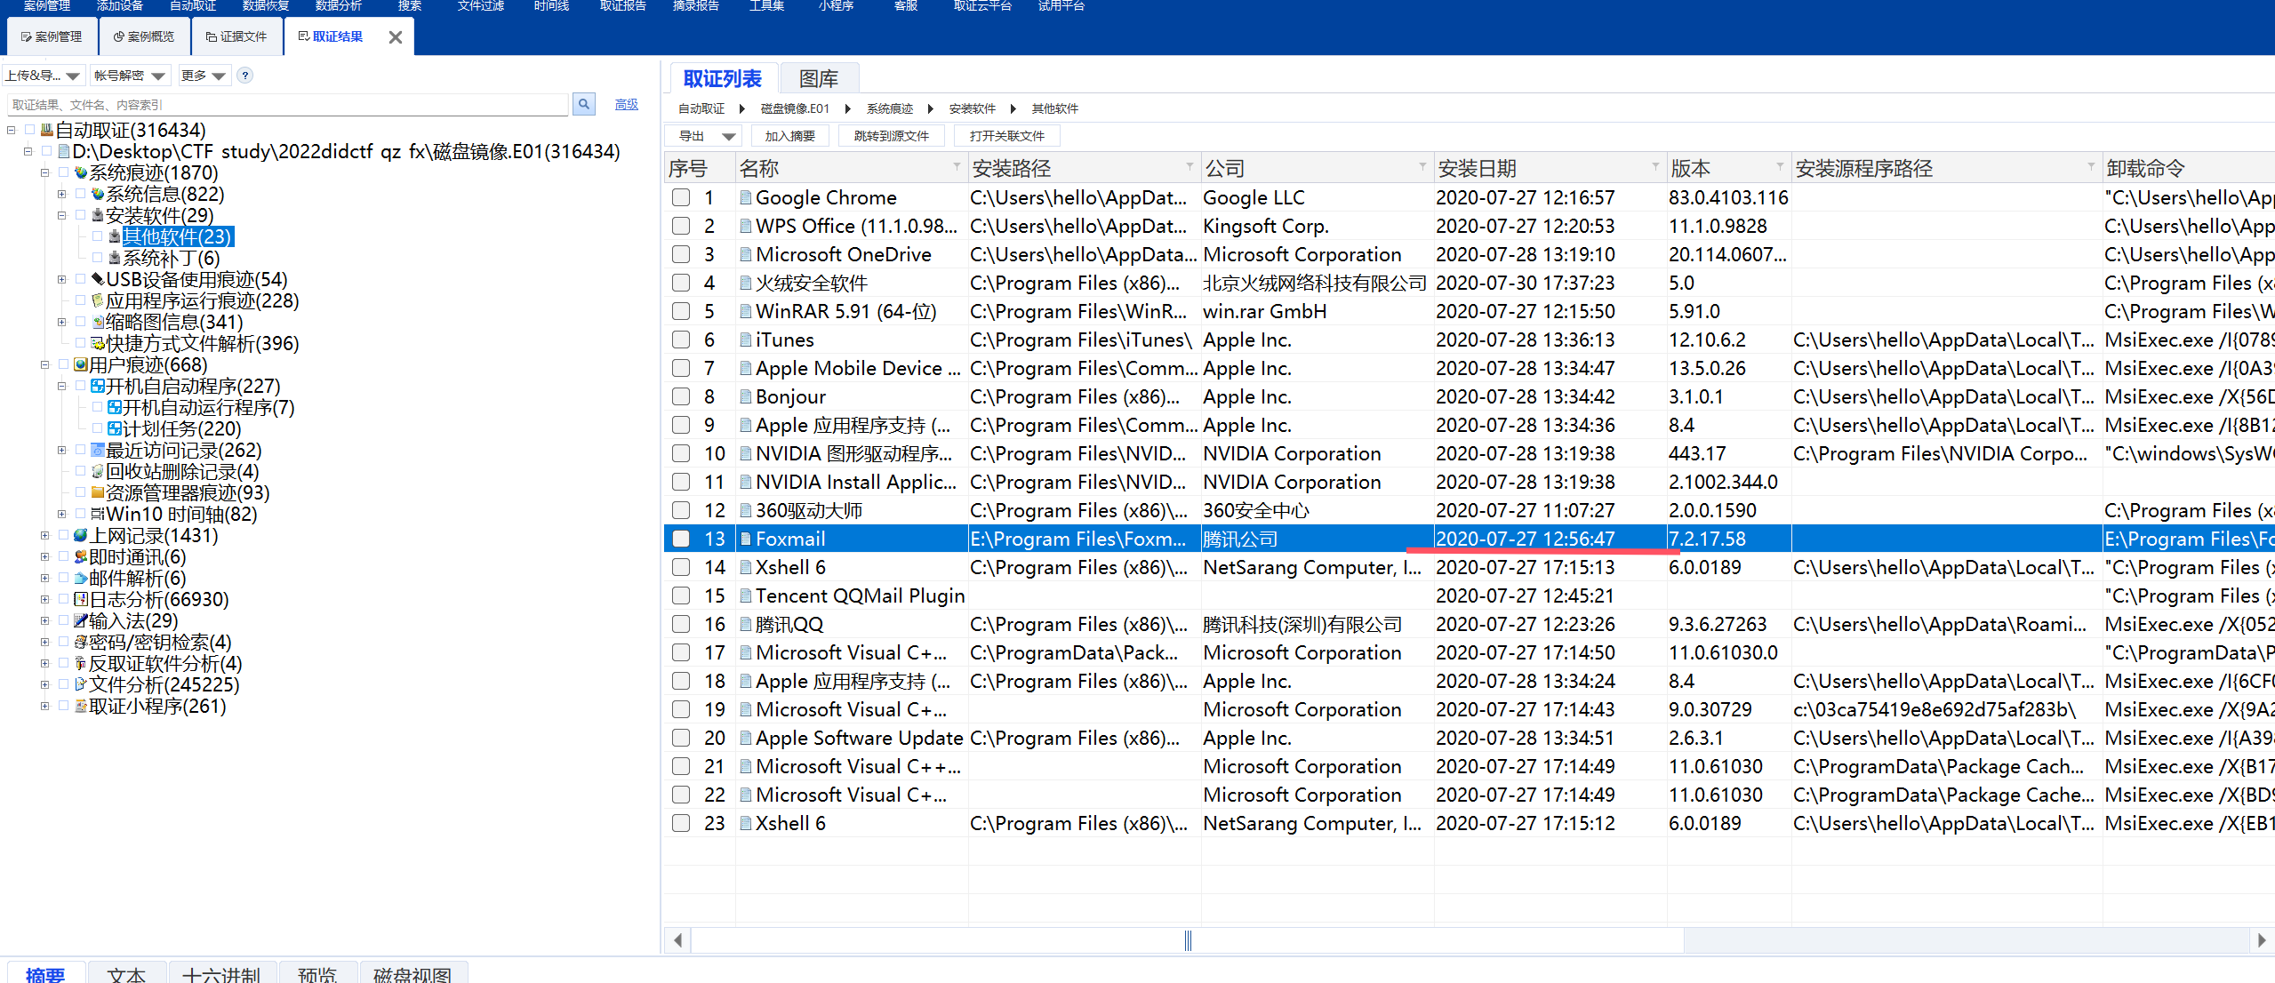Switch to the 证据文件 tab
Image resolution: width=2275 pixels, height=983 pixels.
(236, 36)
